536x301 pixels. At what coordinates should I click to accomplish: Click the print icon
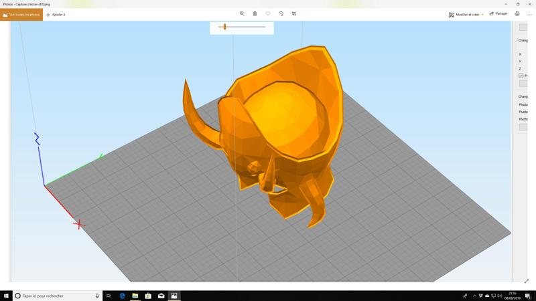(x=517, y=13)
